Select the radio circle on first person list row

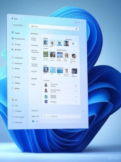point(76,86)
